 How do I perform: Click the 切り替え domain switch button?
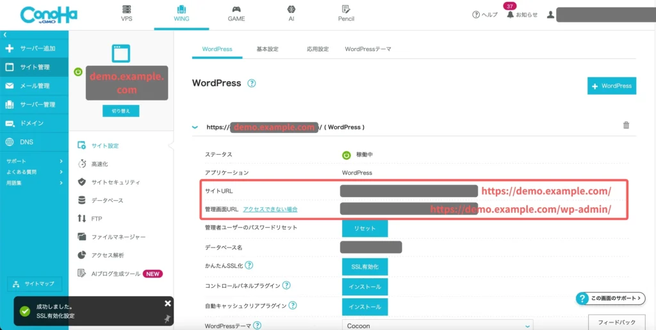(121, 111)
